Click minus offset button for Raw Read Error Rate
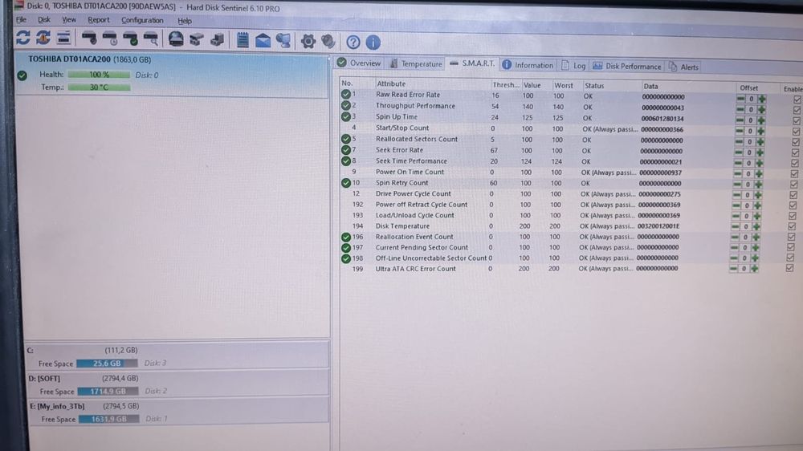803x451 pixels. 740,98
